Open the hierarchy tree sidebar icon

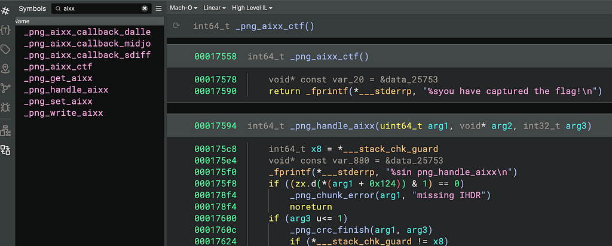[x=5, y=131]
